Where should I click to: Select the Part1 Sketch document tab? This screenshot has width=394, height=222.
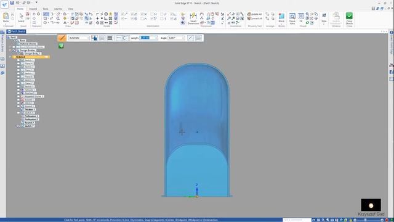(x=17, y=31)
